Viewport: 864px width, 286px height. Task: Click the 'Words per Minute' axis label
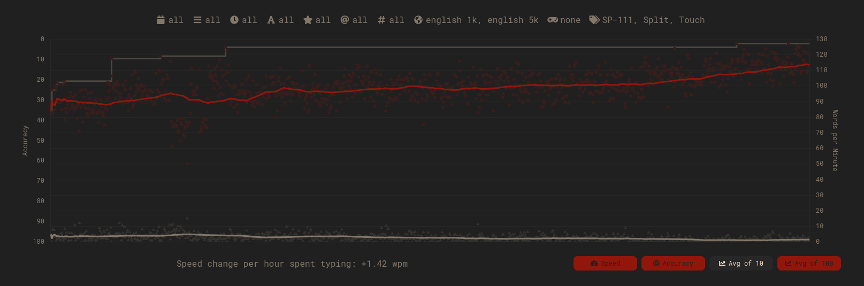(x=835, y=141)
